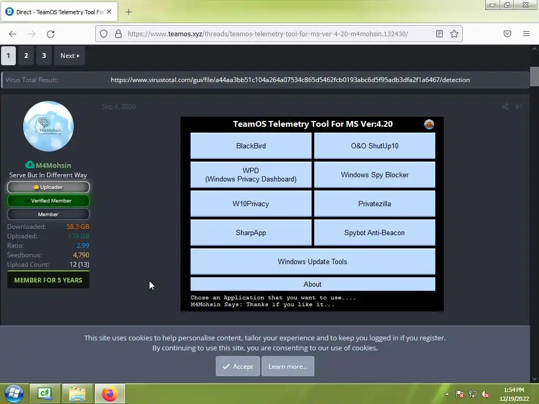Screen dimensions: 539x404
Task: Click the Seedbonus value 4,790
Action: point(81,255)
